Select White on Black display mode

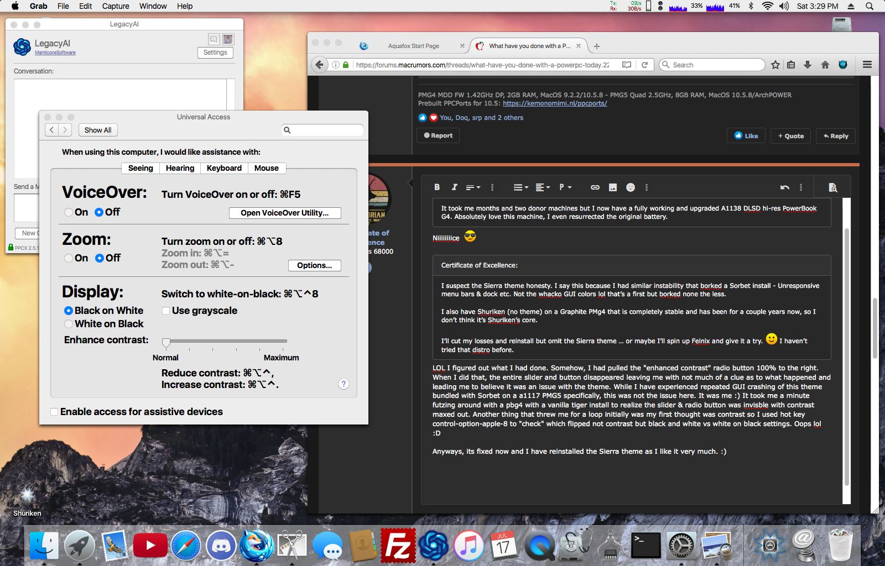(69, 323)
